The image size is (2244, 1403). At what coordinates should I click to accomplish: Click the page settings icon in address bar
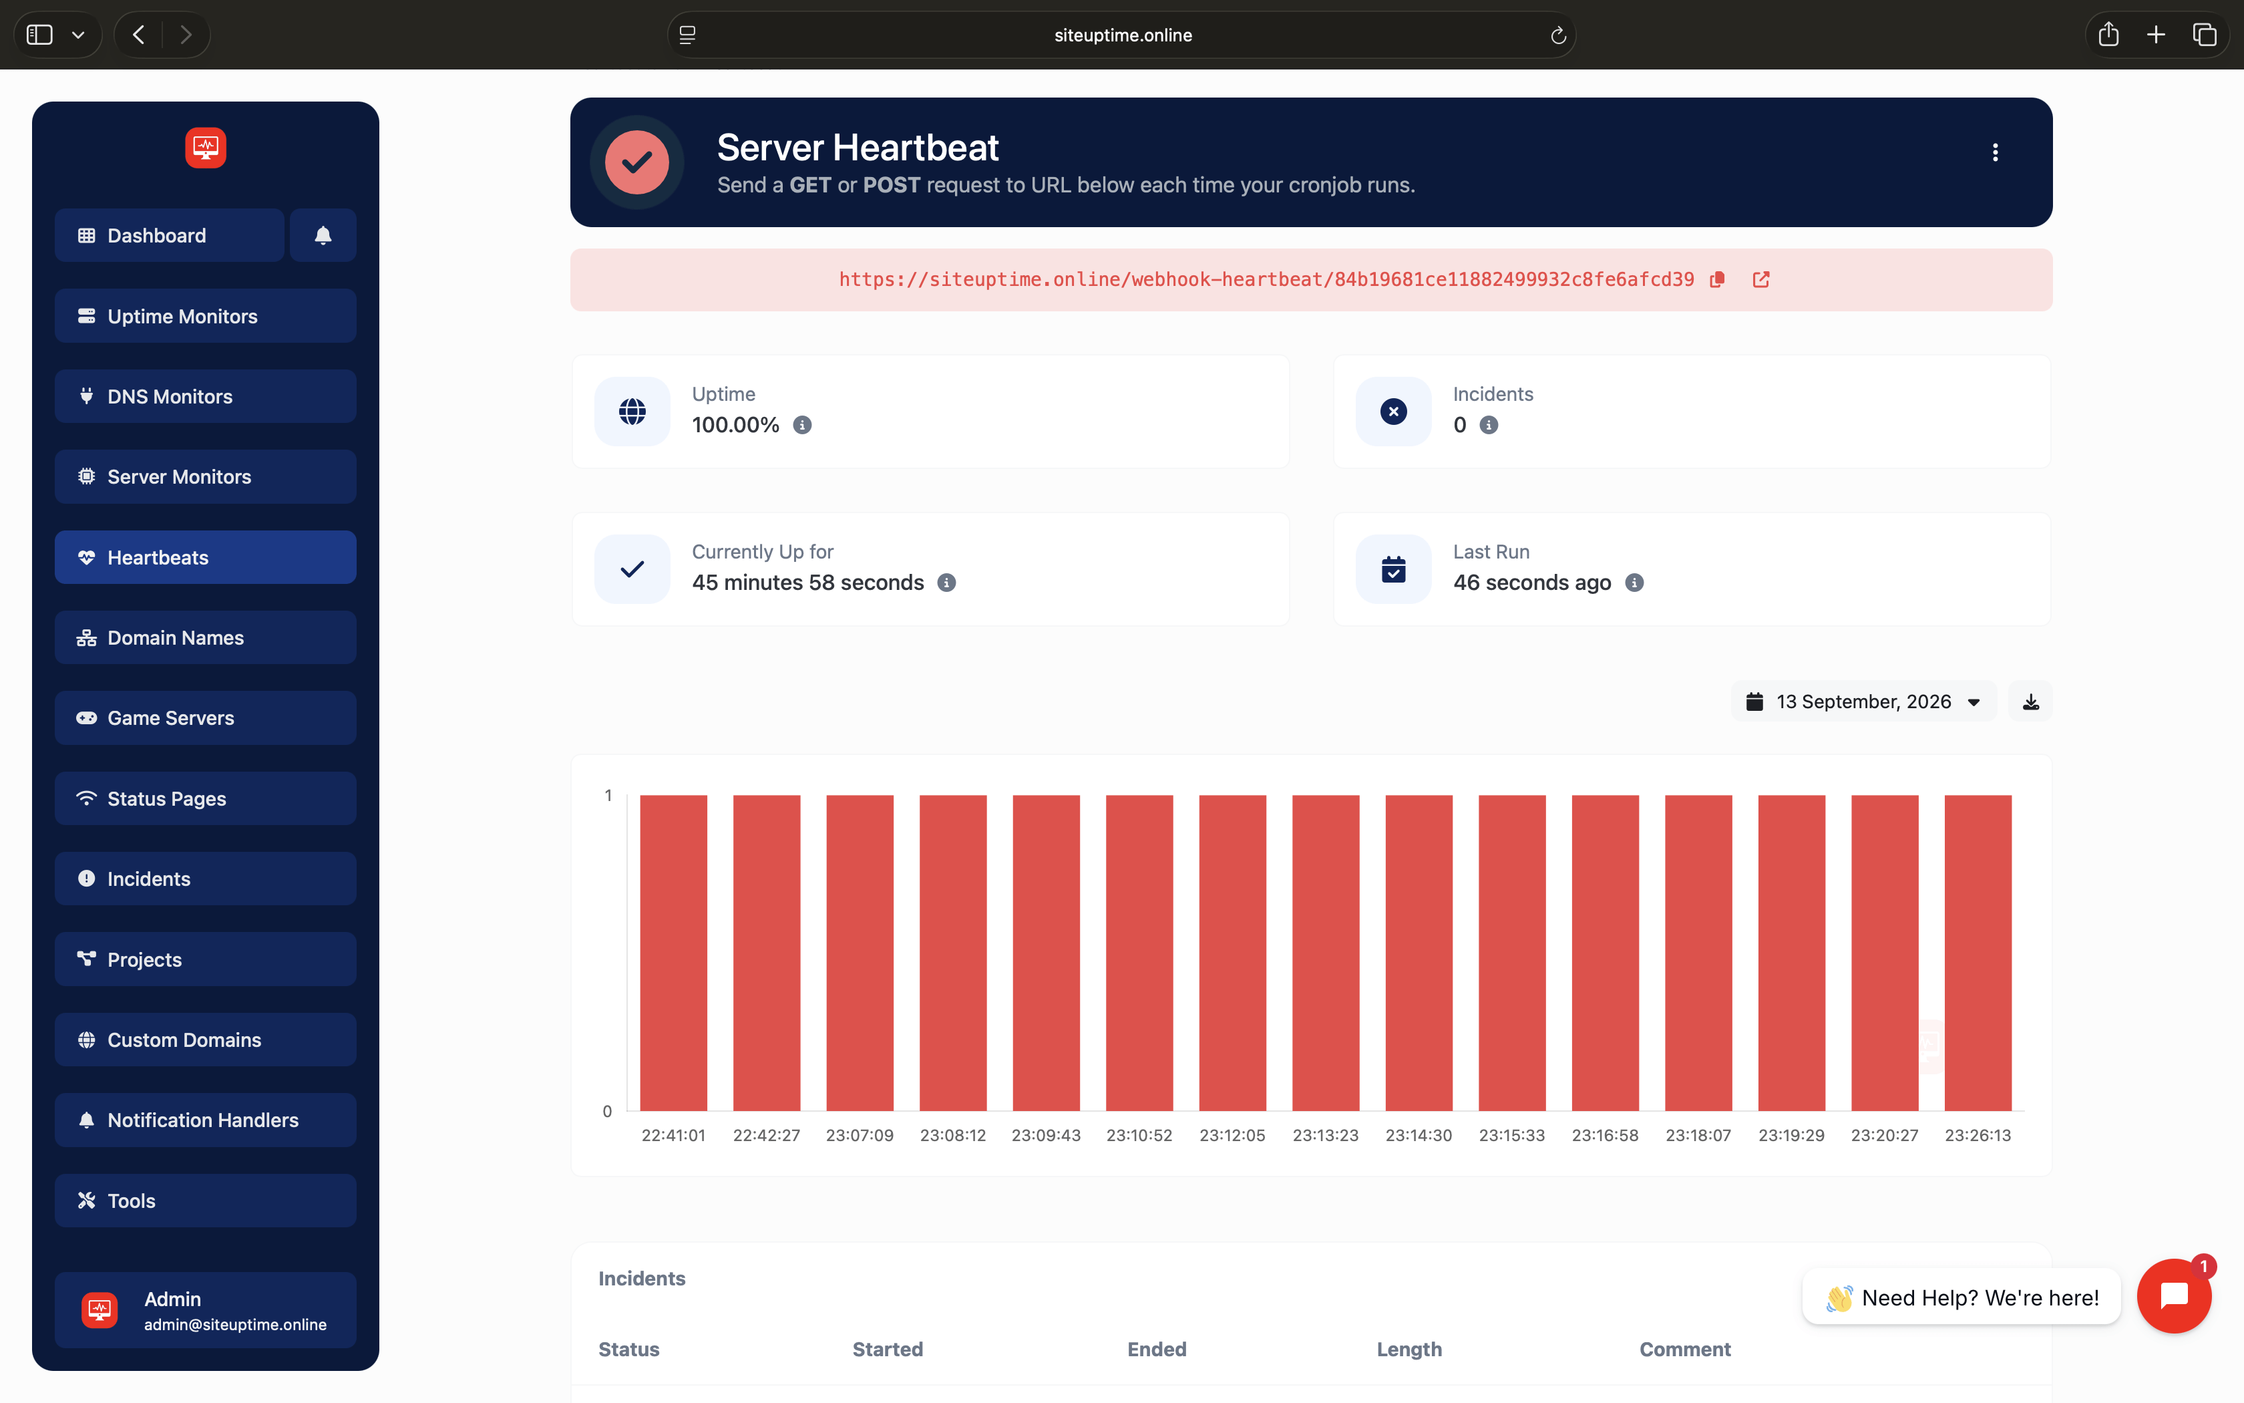[687, 35]
